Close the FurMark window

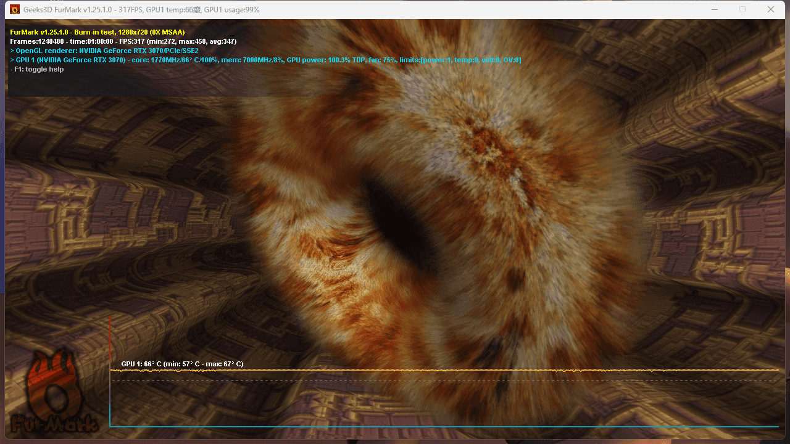pyautogui.click(x=771, y=9)
